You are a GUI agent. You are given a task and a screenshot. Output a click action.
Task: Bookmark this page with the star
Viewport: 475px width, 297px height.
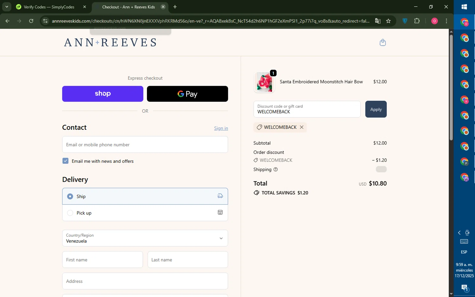pos(389,21)
